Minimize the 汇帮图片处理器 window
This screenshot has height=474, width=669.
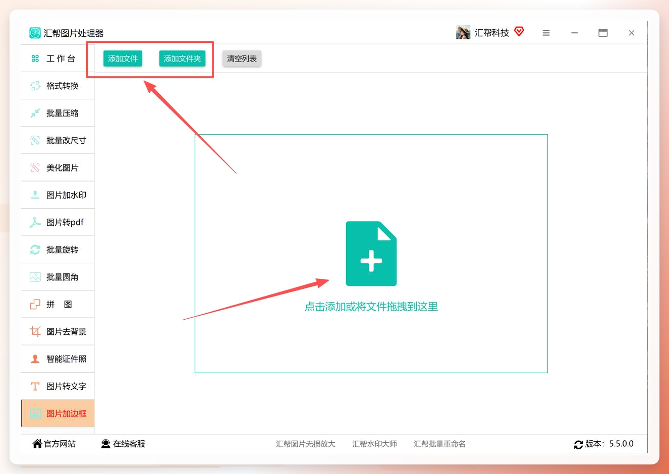pos(575,33)
